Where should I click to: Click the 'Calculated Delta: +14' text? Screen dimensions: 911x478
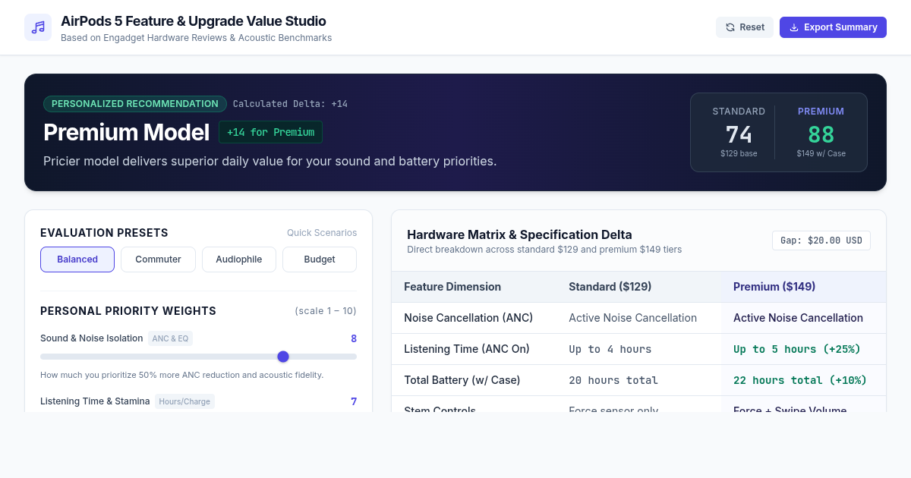[x=290, y=104]
